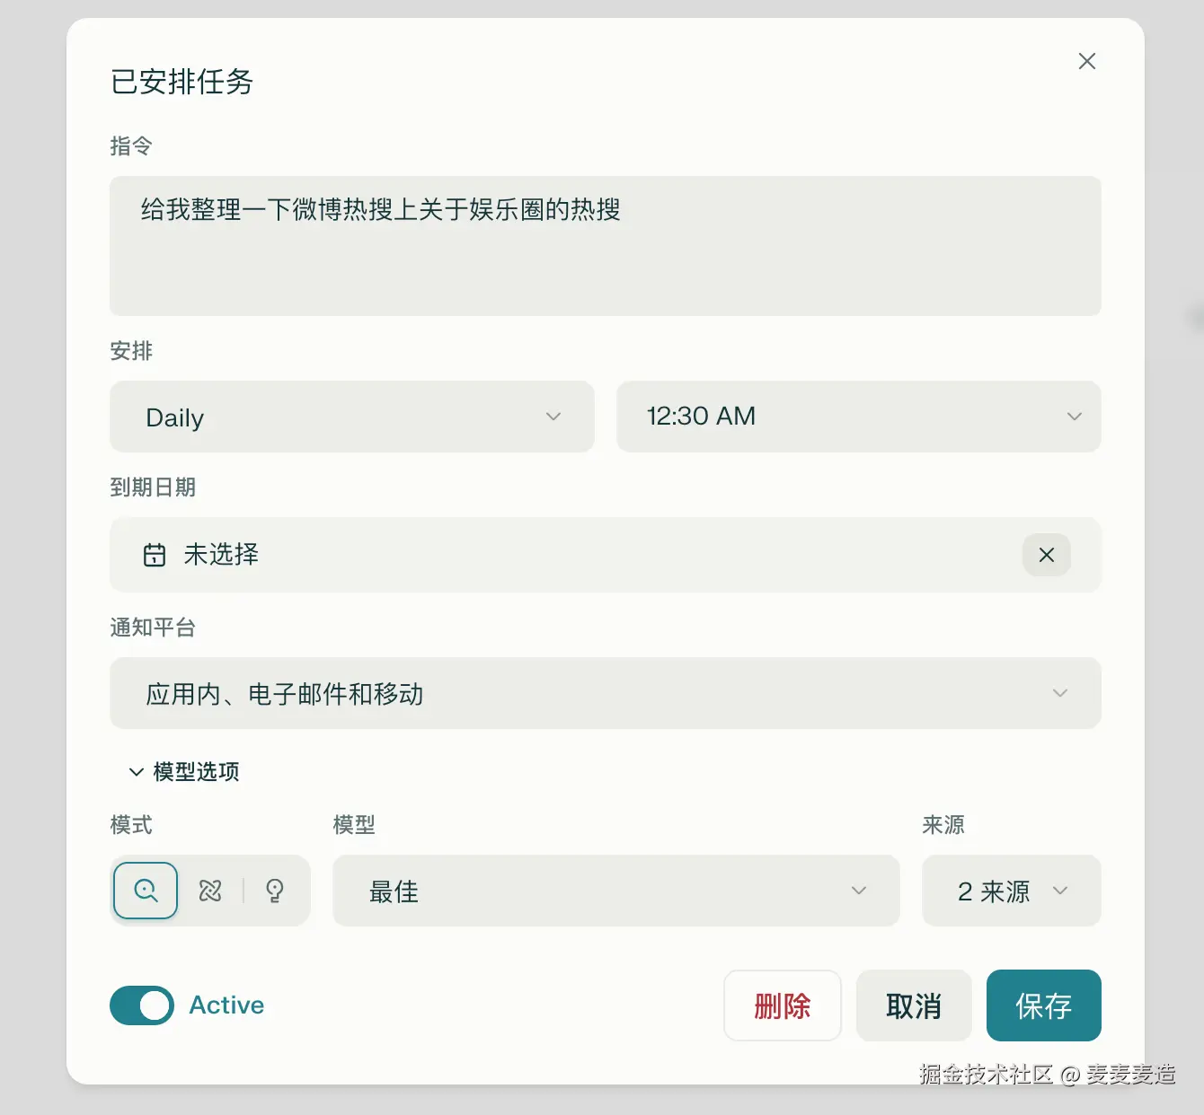Click the chevron on the 2 来源 selector

[x=1061, y=891]
